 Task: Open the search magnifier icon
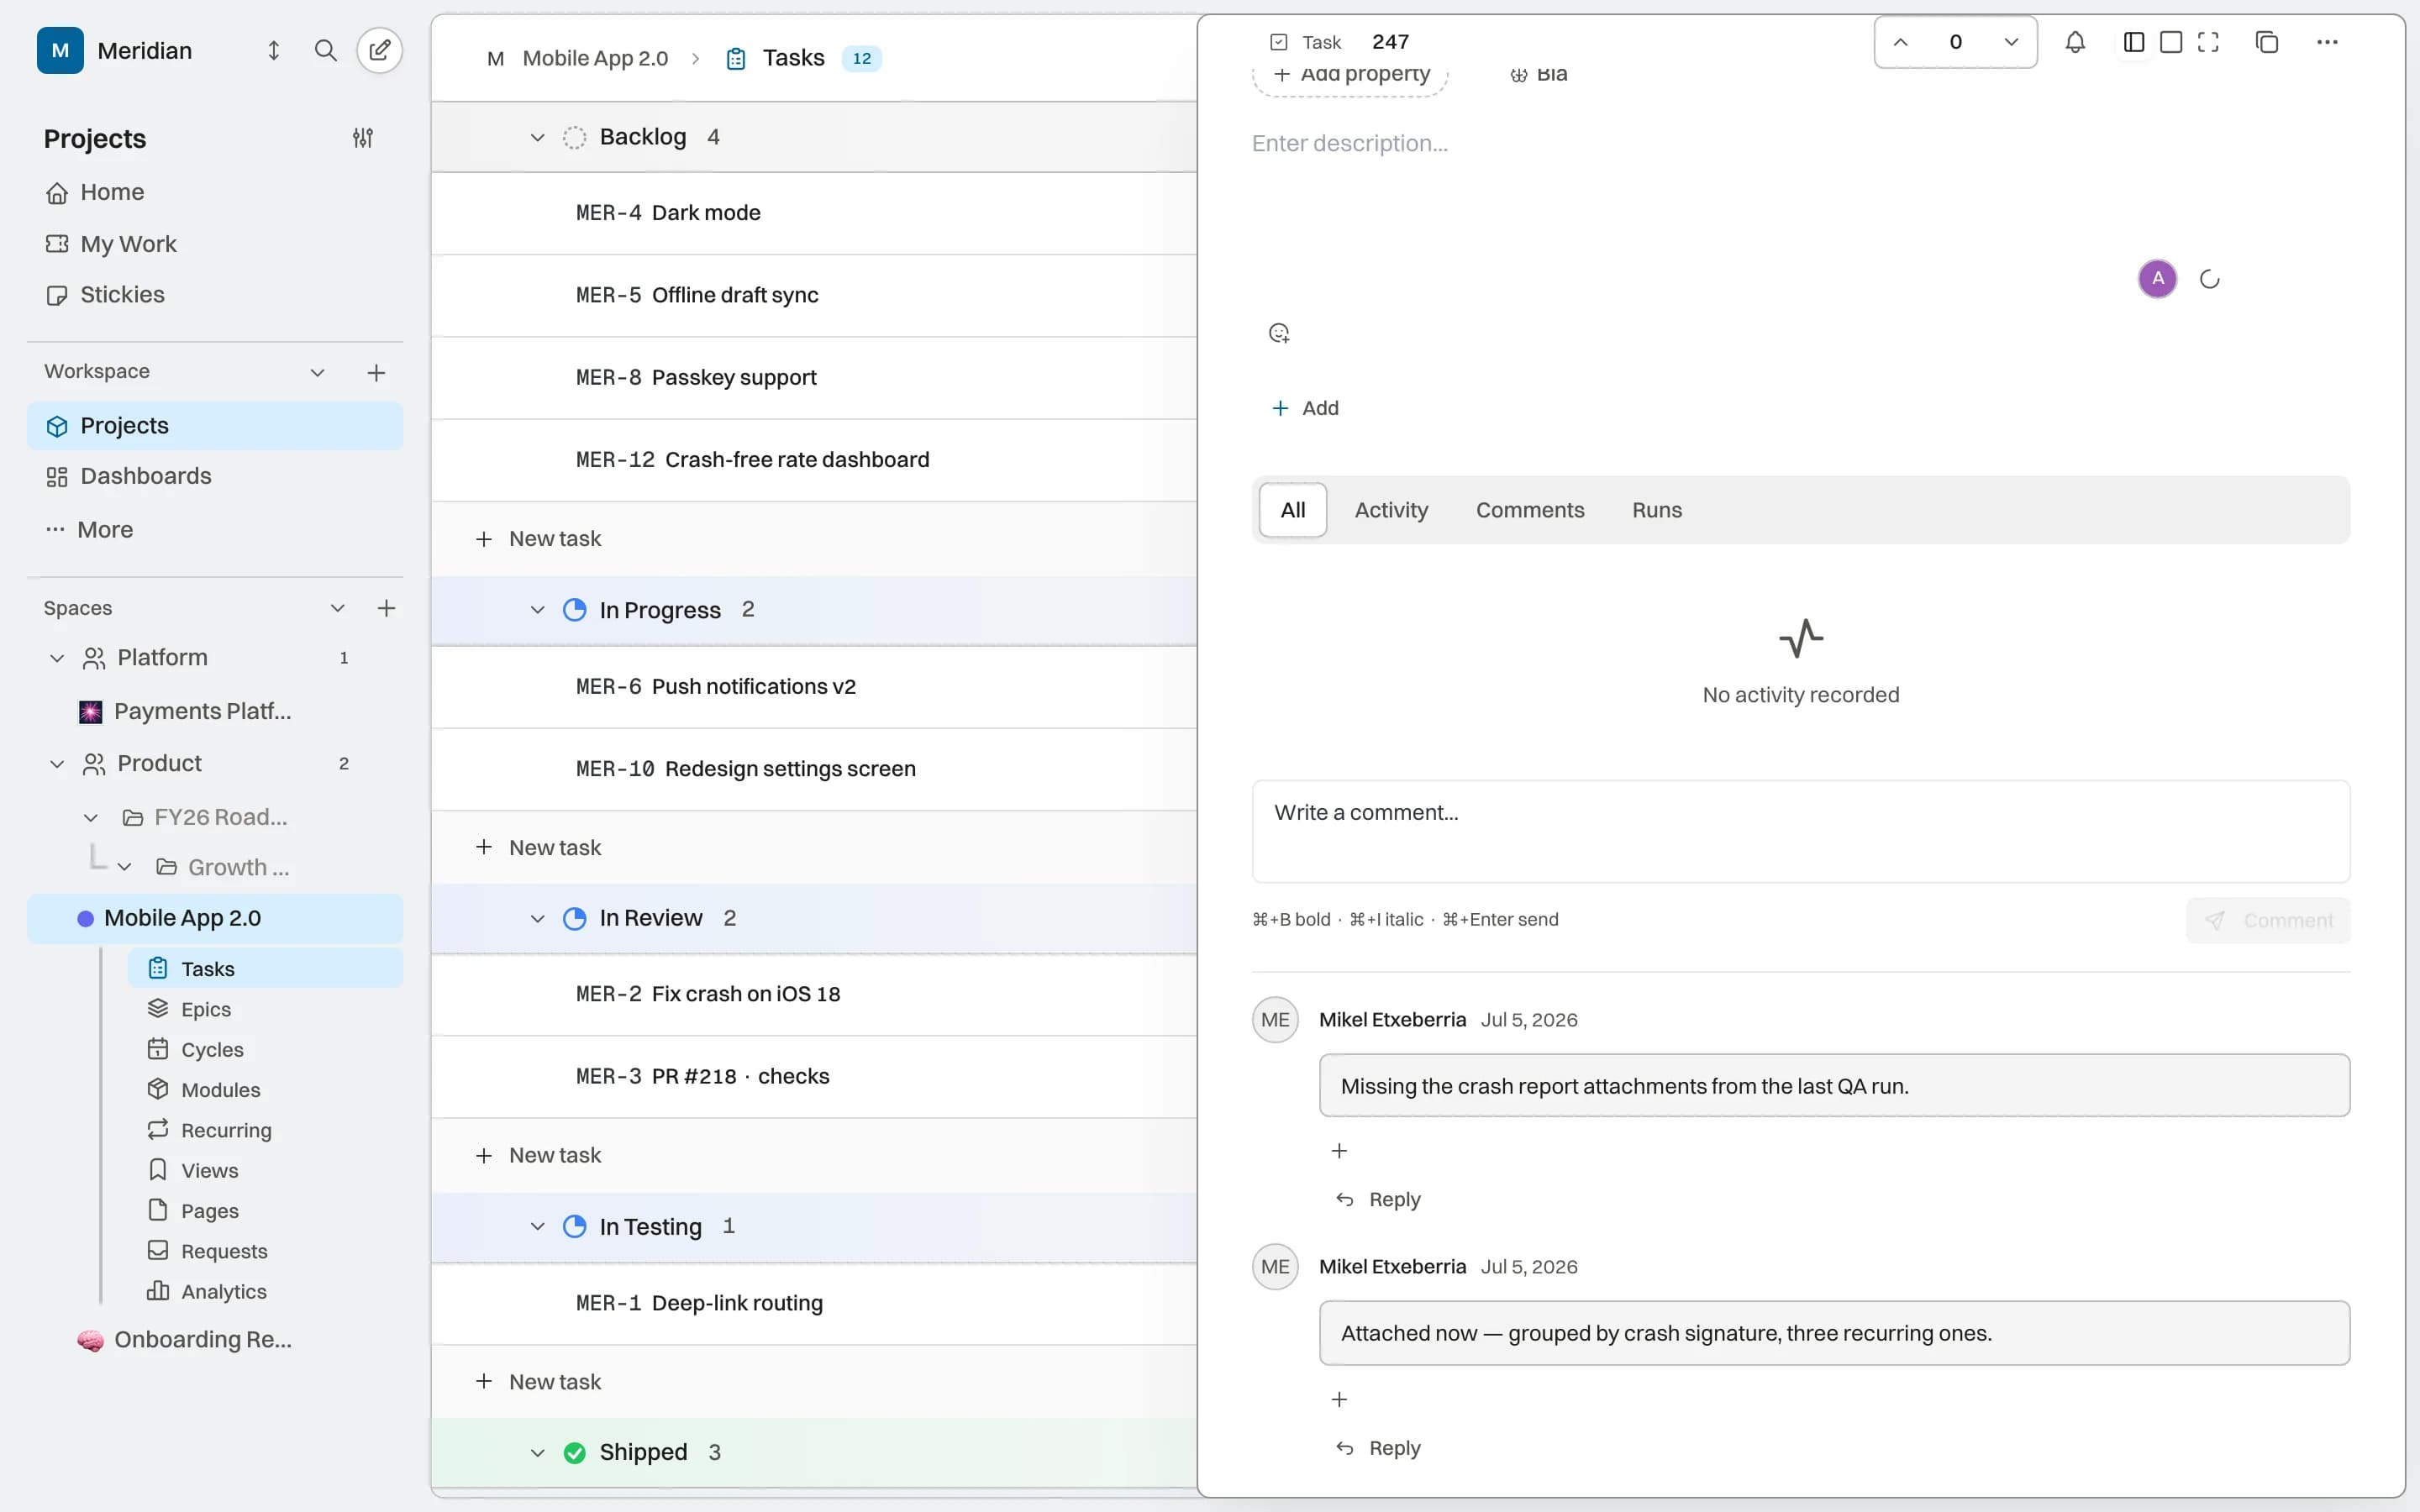[x=325, y=50]
